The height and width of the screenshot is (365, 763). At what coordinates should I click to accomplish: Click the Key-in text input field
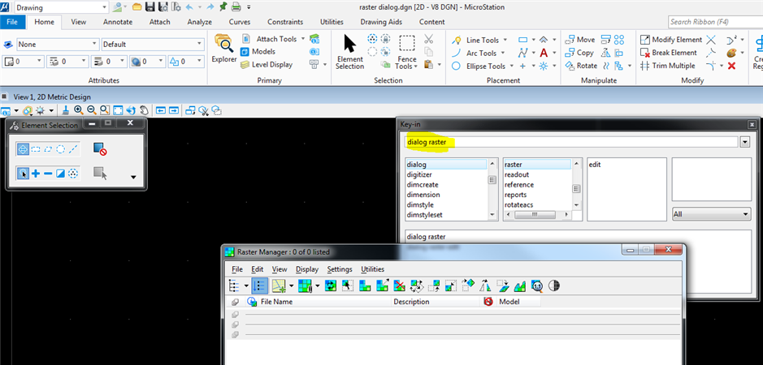[572, 142]
